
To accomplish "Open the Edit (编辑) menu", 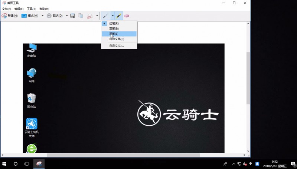I will point(19,9).
